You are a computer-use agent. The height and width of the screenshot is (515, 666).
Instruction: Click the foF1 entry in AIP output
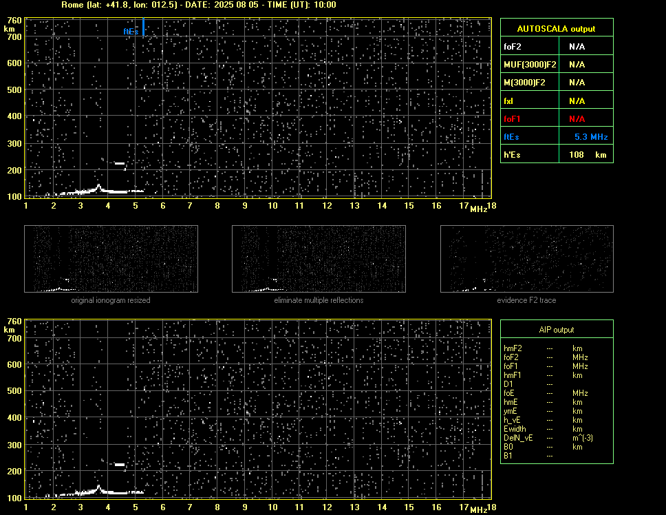[511, 366]
